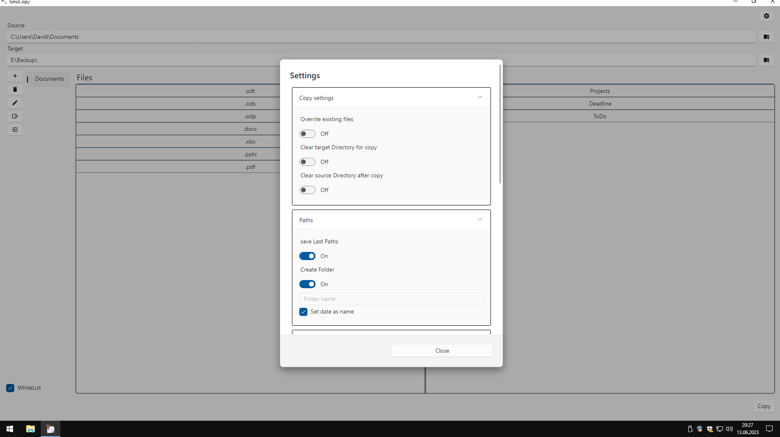
Task: Click the import list icon
Action: 15,130
